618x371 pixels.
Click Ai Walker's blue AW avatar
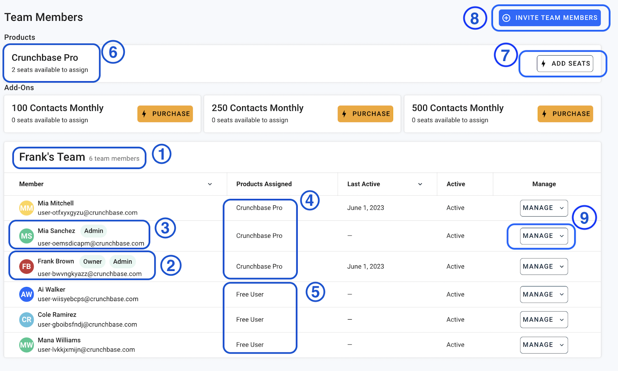pyautogui.click(x=26, y=294)
